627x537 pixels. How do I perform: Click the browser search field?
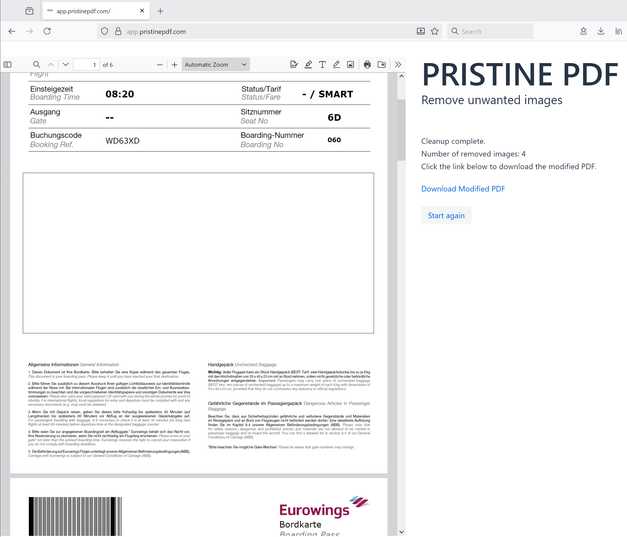[x=490, y=31]
